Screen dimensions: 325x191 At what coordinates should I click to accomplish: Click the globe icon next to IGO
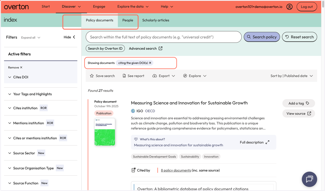pyautogui.click(x=133, y=111)
